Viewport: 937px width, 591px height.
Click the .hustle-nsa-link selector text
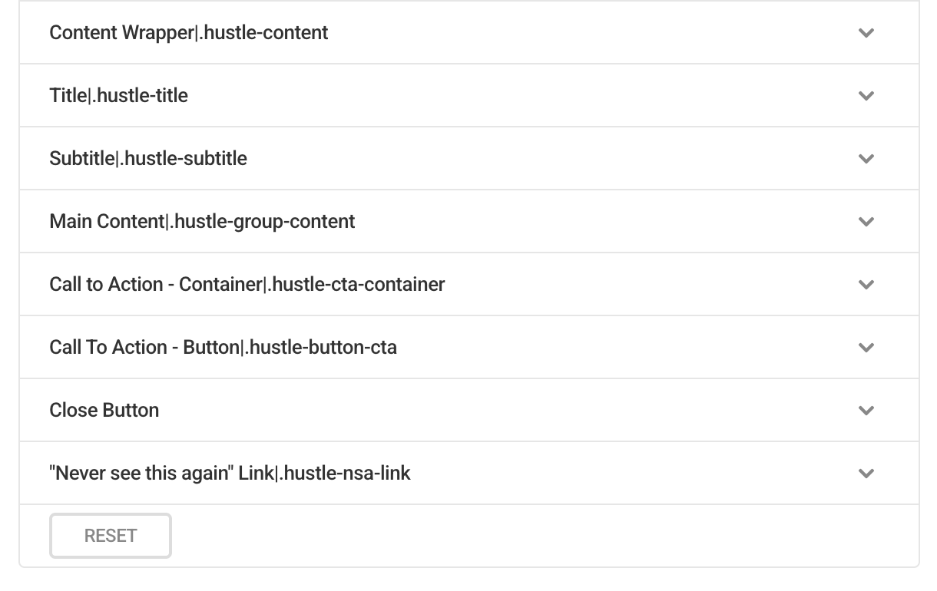point(345,474)
